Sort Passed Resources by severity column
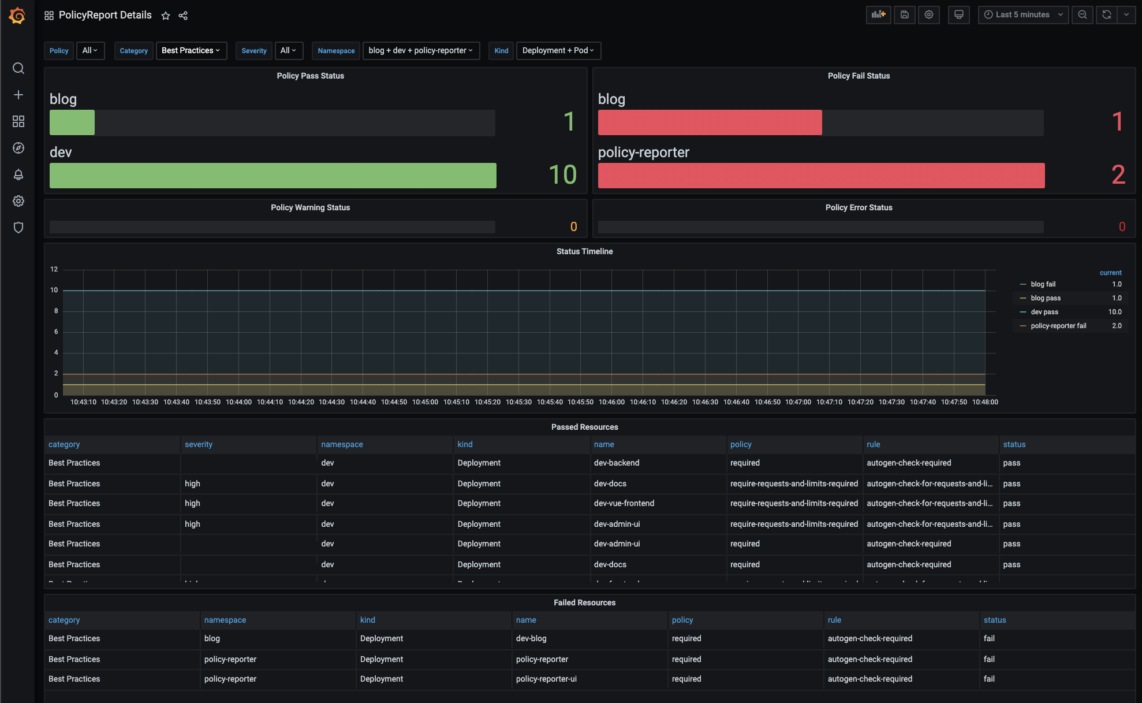 point(199,444)
